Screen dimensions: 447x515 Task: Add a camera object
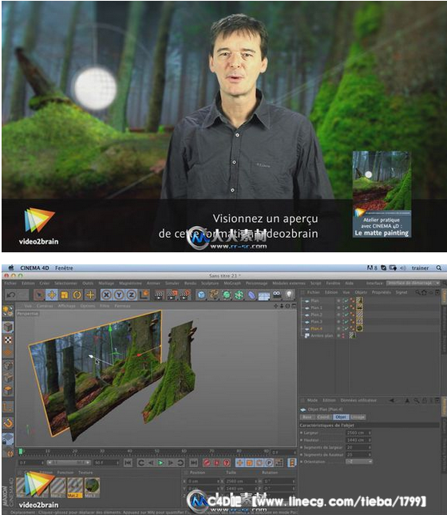277,295
